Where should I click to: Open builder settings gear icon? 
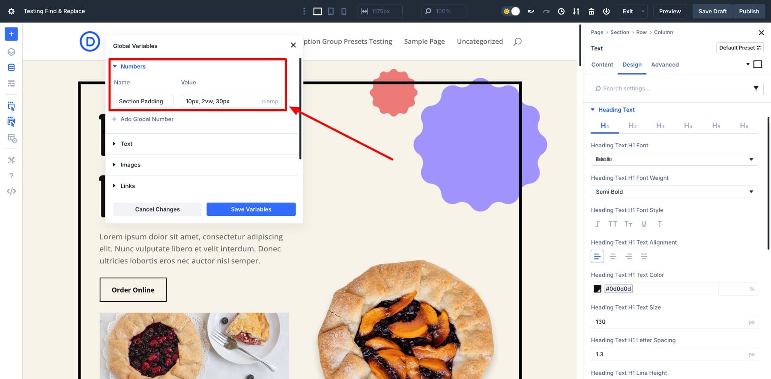pyautogui.click(x=11, y=11)
